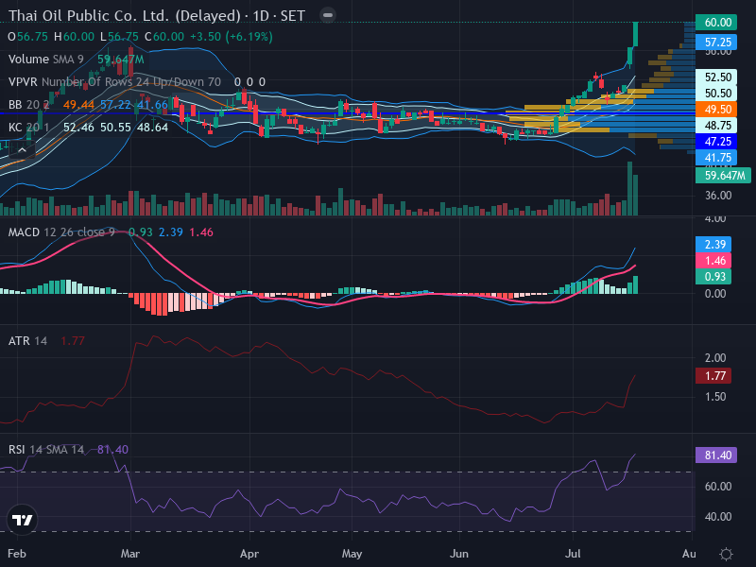756x567 pixels.
Task: Click the ATR 1.77 value label
Action: click(x=713, y=376)
